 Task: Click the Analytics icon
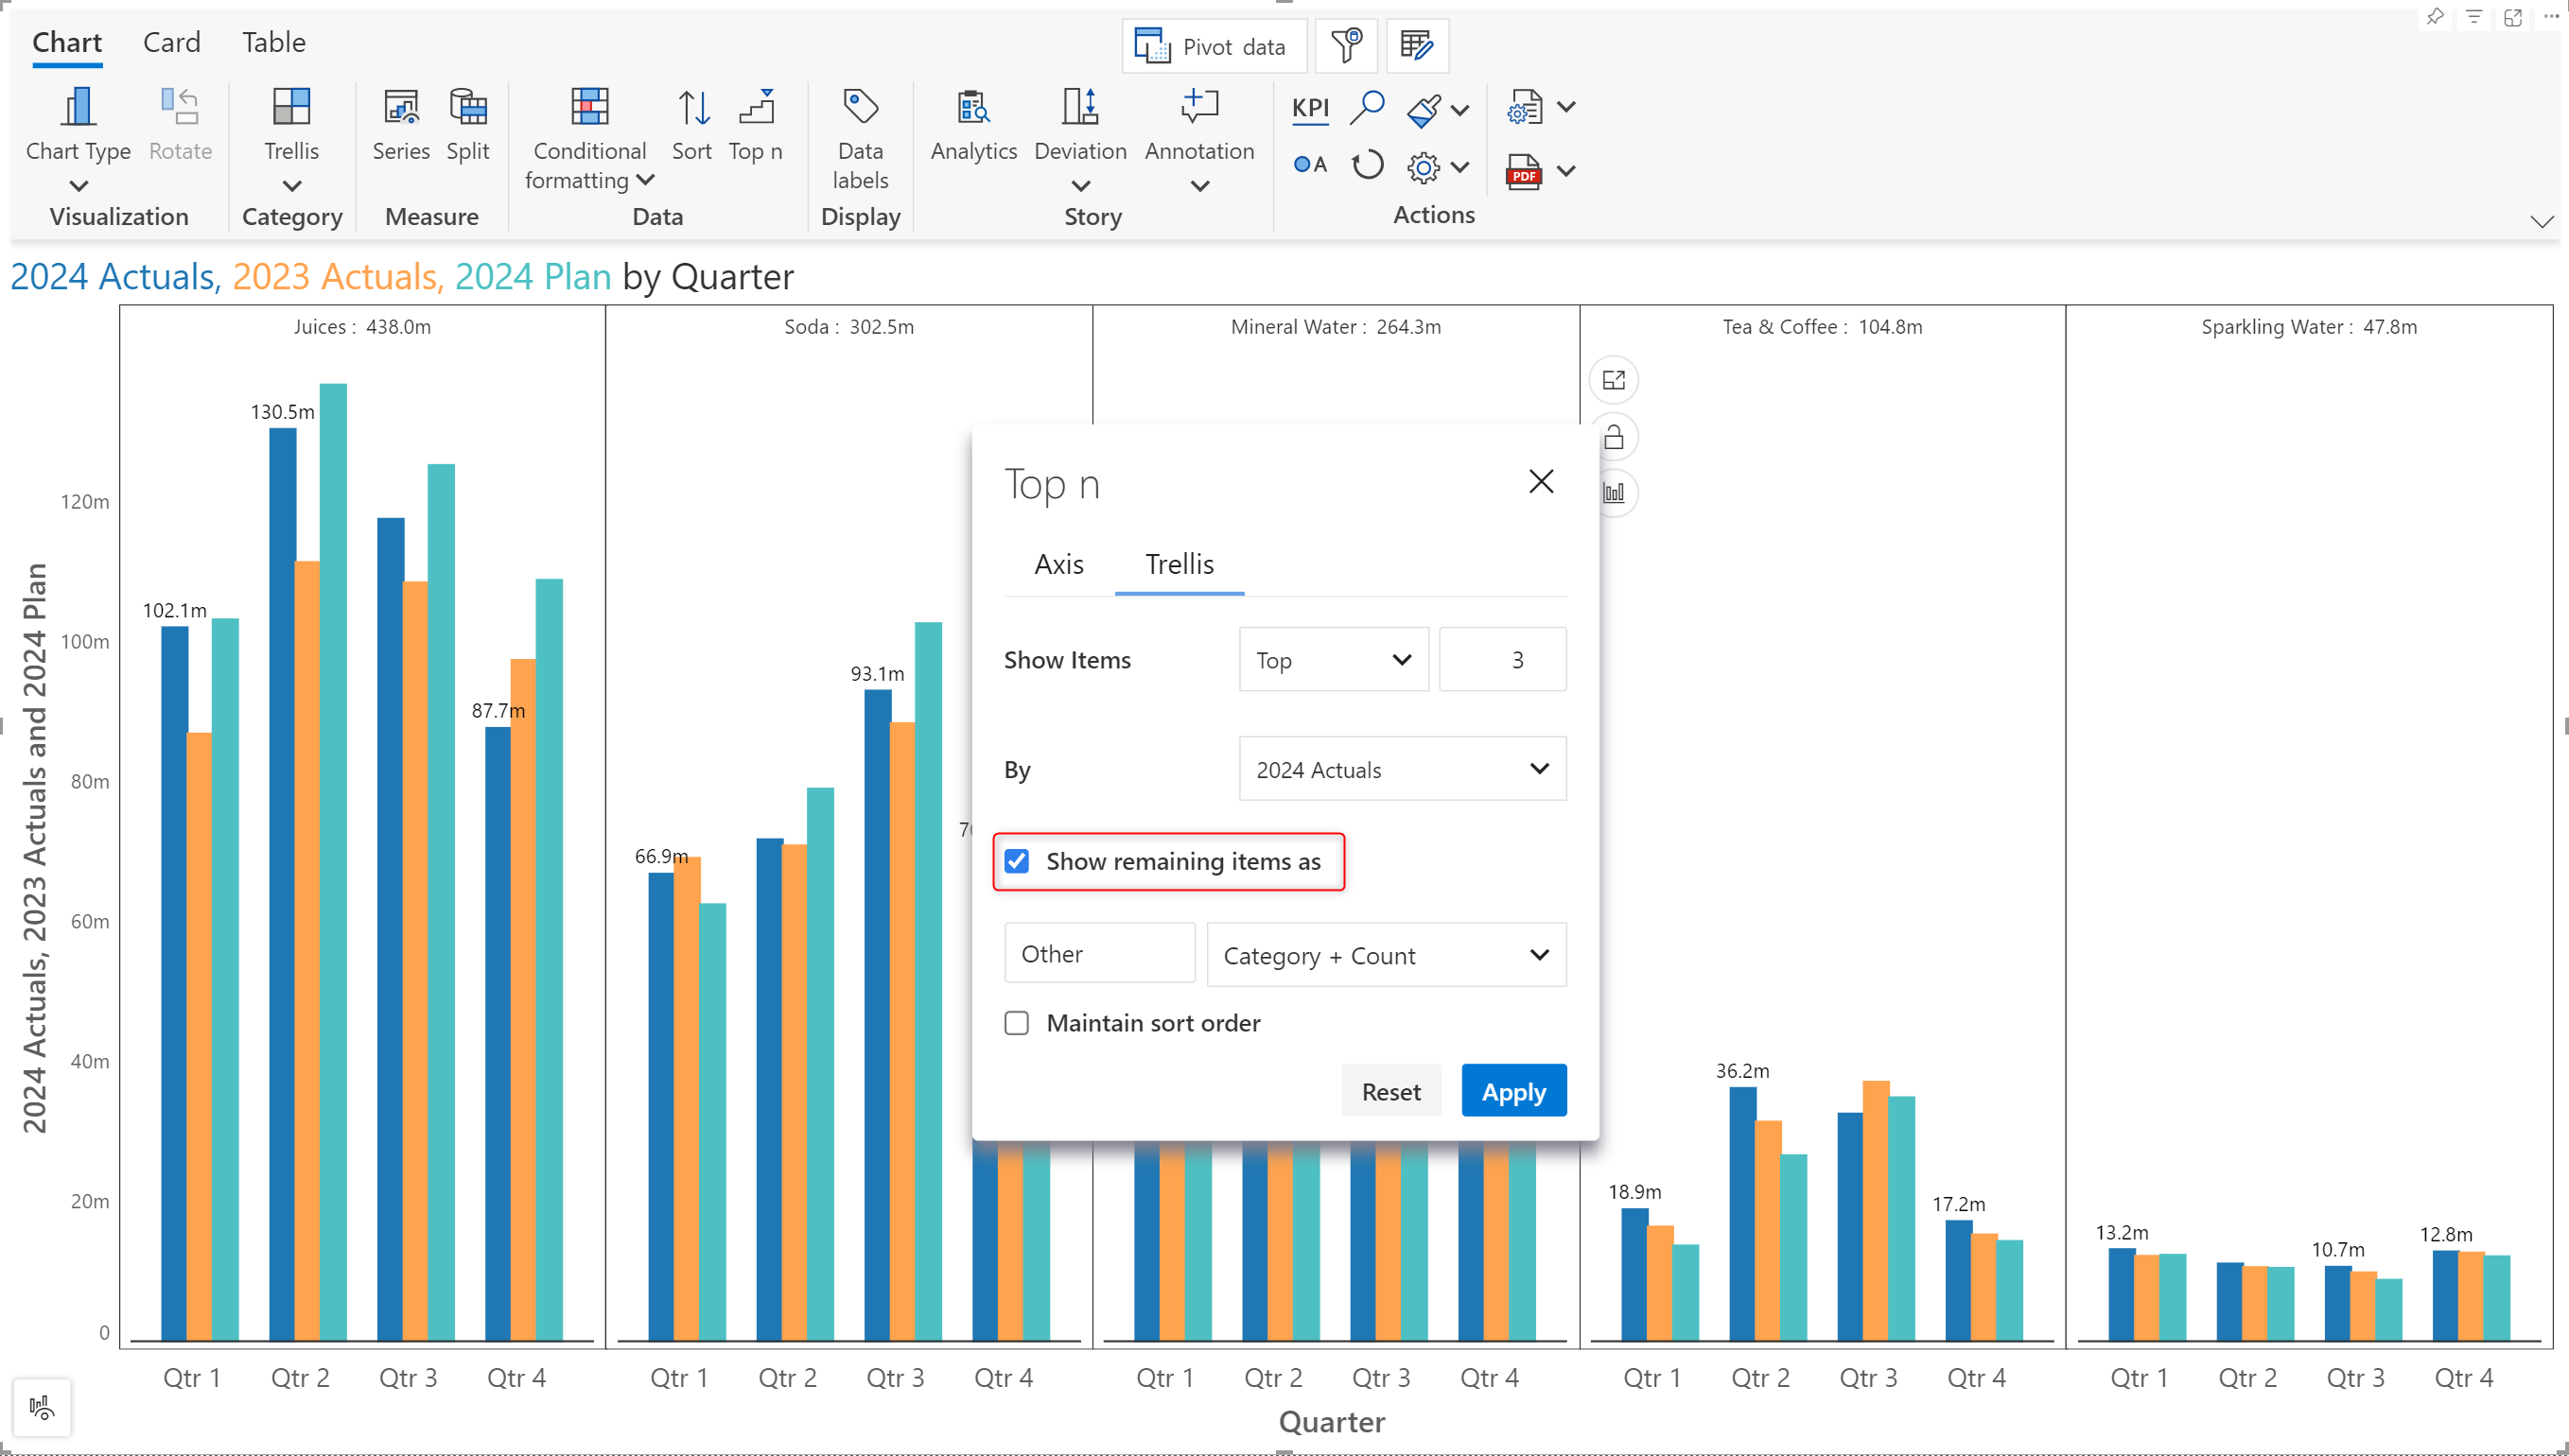coord(972,108)
